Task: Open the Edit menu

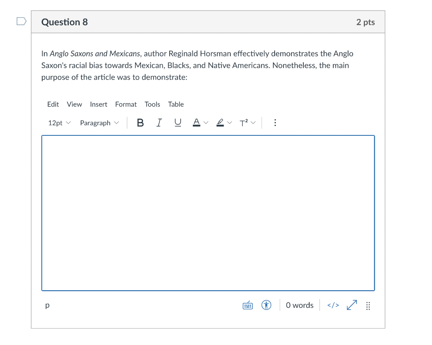Action: (53, 104)
